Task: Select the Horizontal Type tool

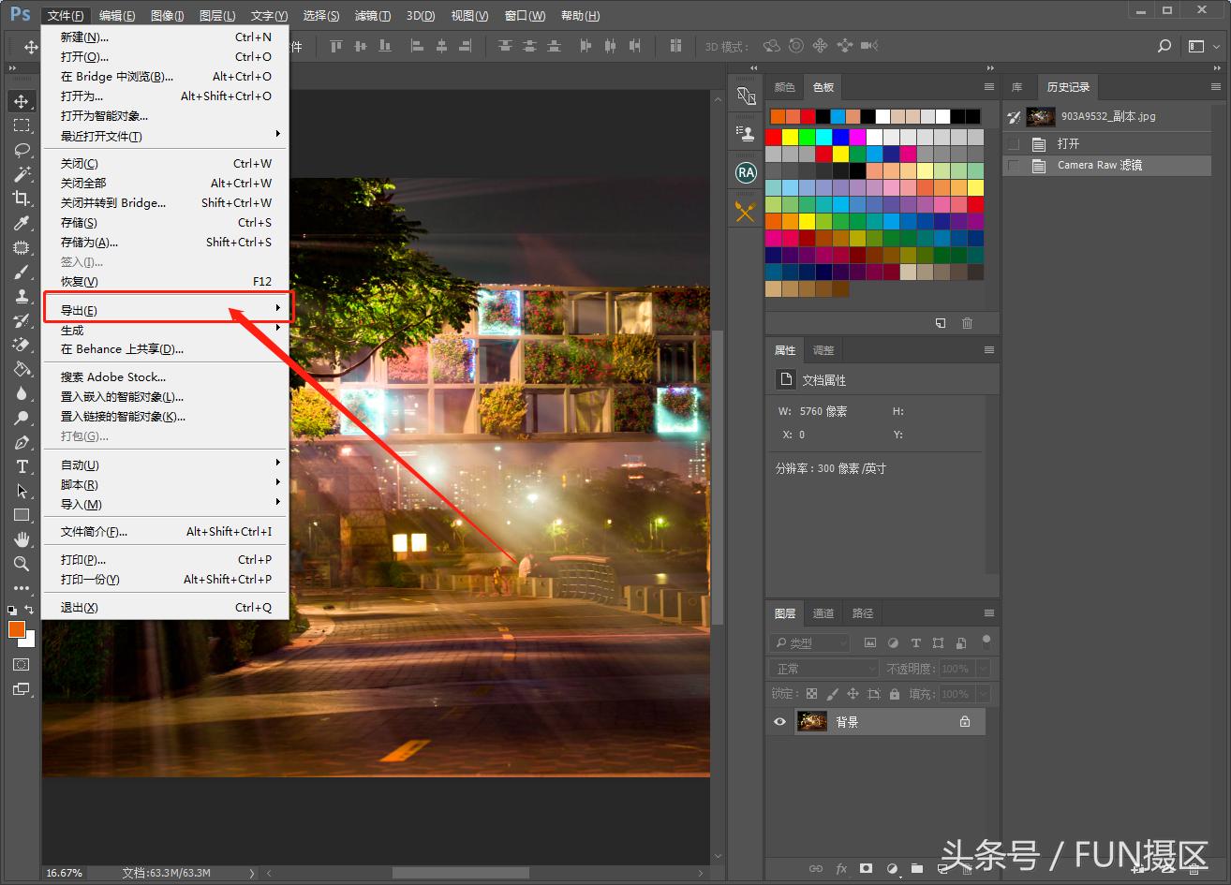Action: pyautogui.click(x=21, y=466)
